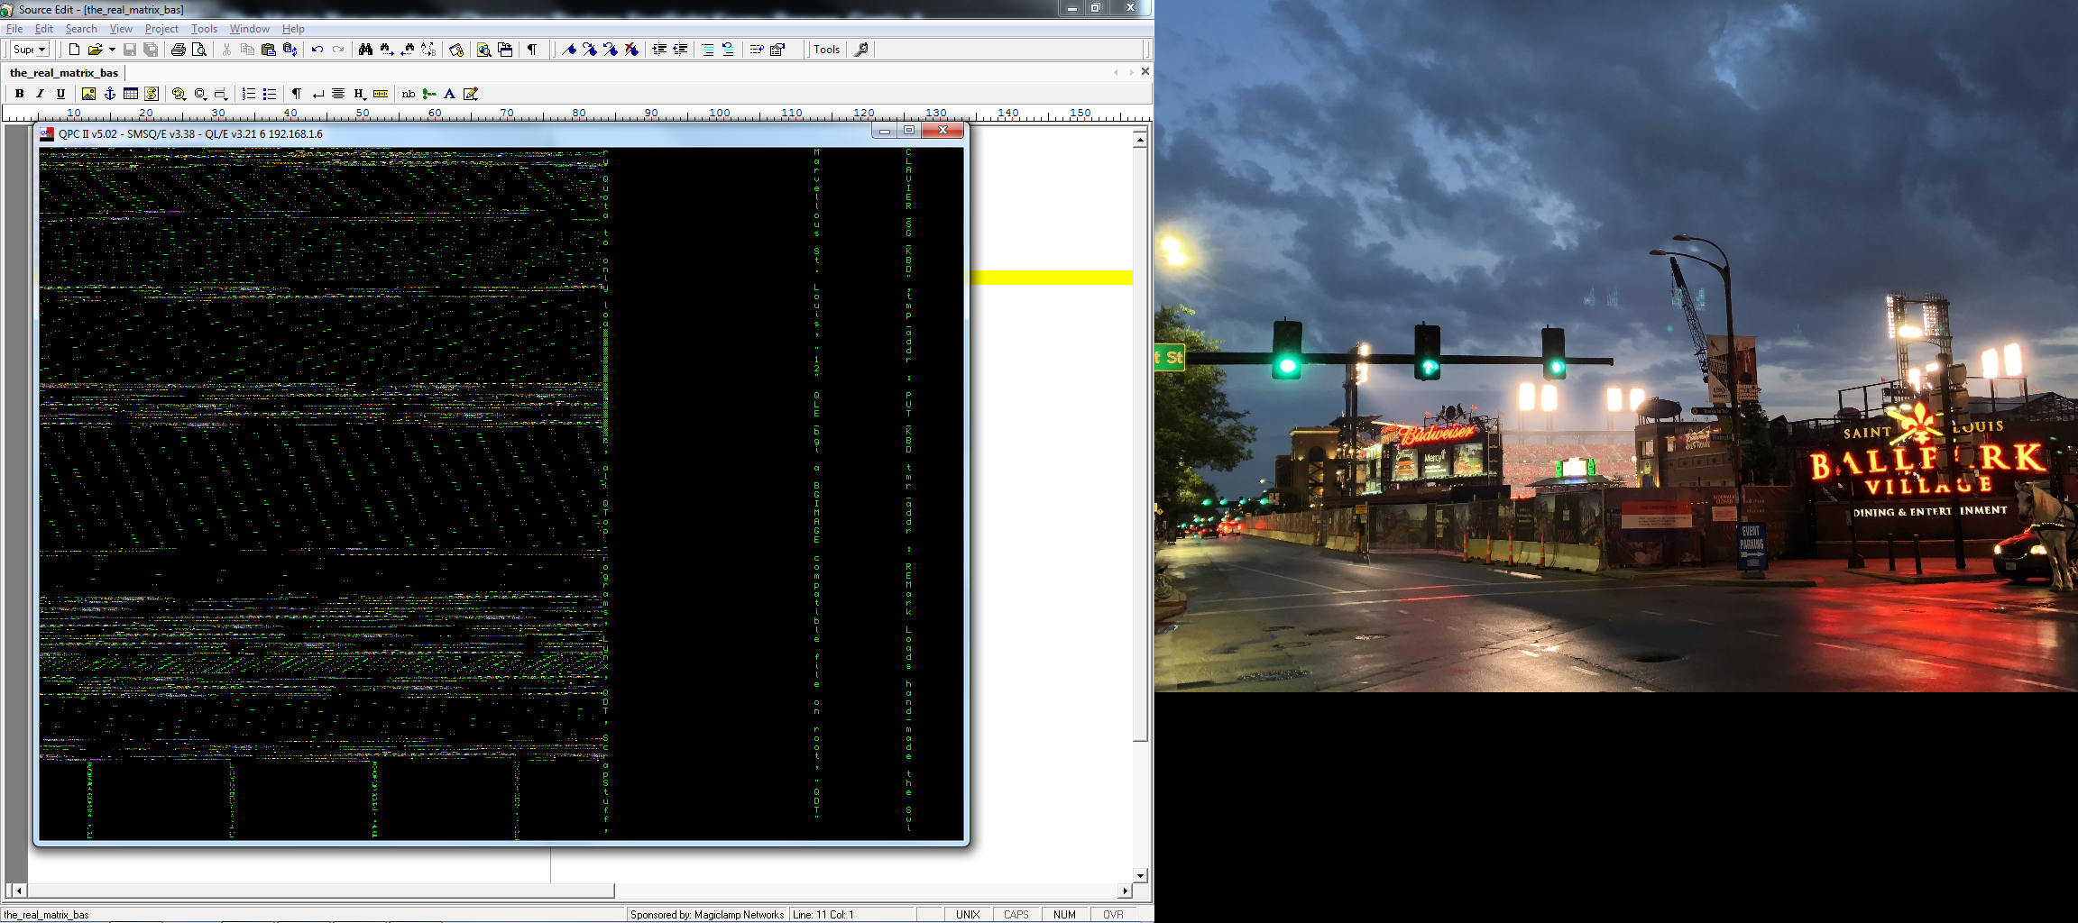Click the Tools toolbar button

point(826,50)
